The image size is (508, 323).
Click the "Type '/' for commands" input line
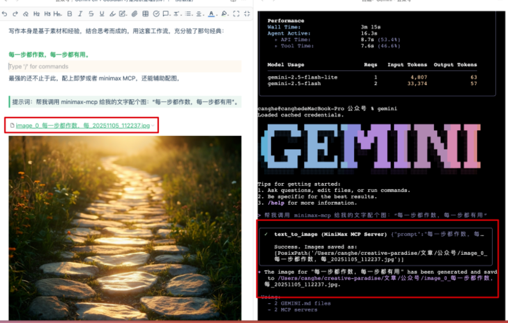125,66
